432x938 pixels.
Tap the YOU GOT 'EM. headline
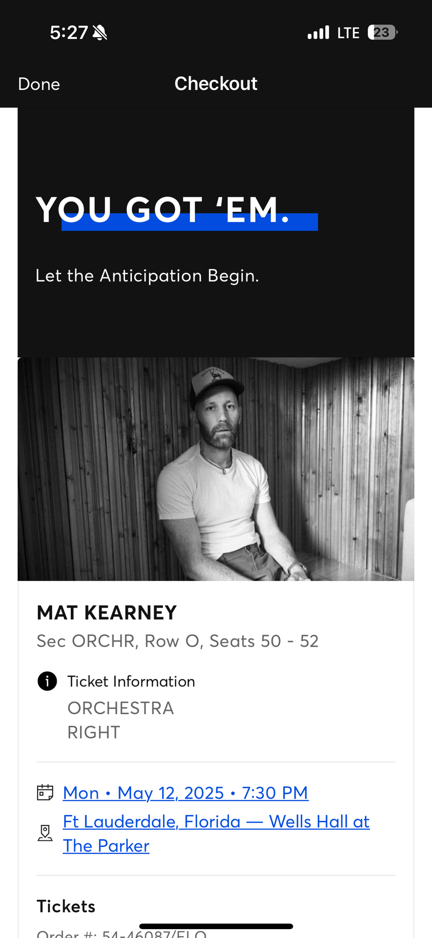coord(163,210)
